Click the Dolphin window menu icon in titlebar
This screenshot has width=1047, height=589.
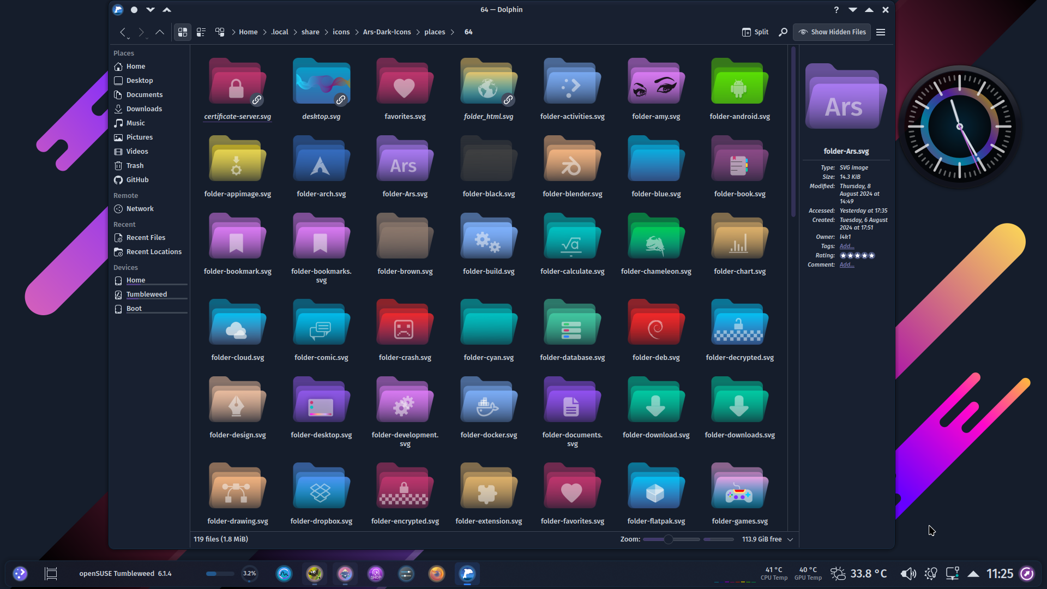tap(118, 10)
